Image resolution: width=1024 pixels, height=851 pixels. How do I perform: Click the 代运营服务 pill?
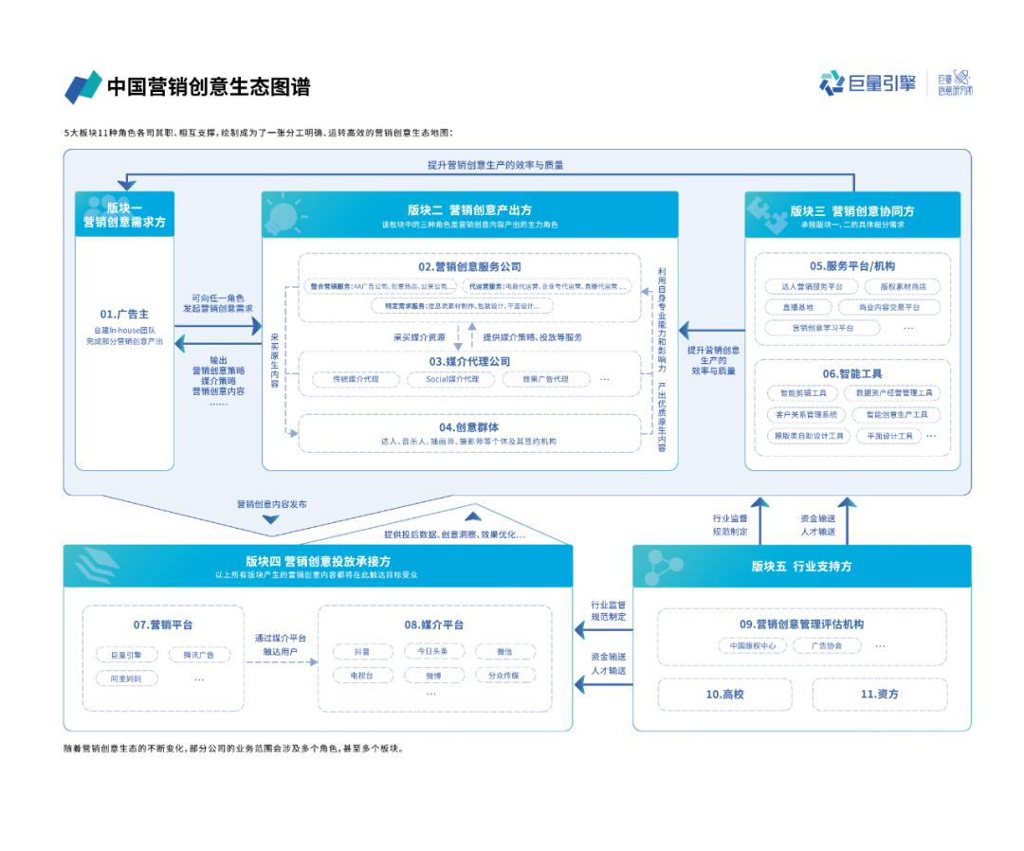click(547, 286)
